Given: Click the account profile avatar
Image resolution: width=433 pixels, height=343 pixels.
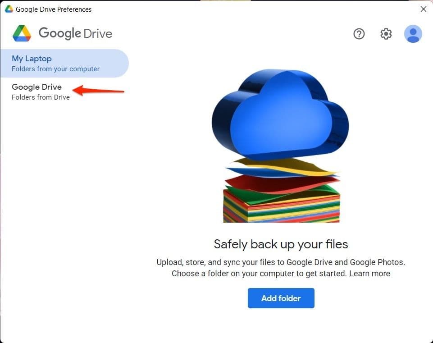Looking at the screenshot, I should click(x=413, y=34).
